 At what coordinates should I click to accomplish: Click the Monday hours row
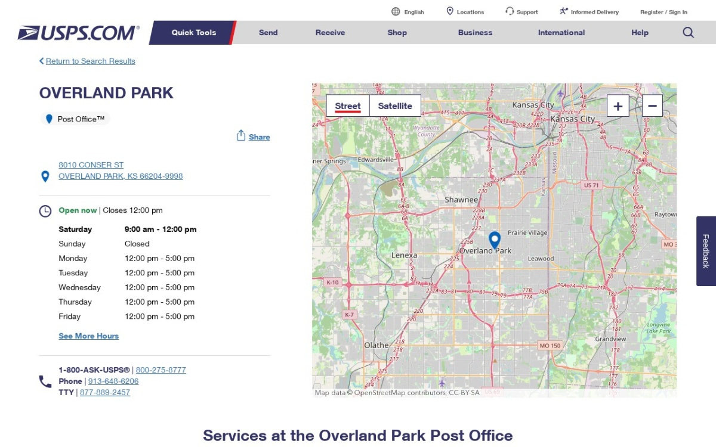(x=128, y=259)
